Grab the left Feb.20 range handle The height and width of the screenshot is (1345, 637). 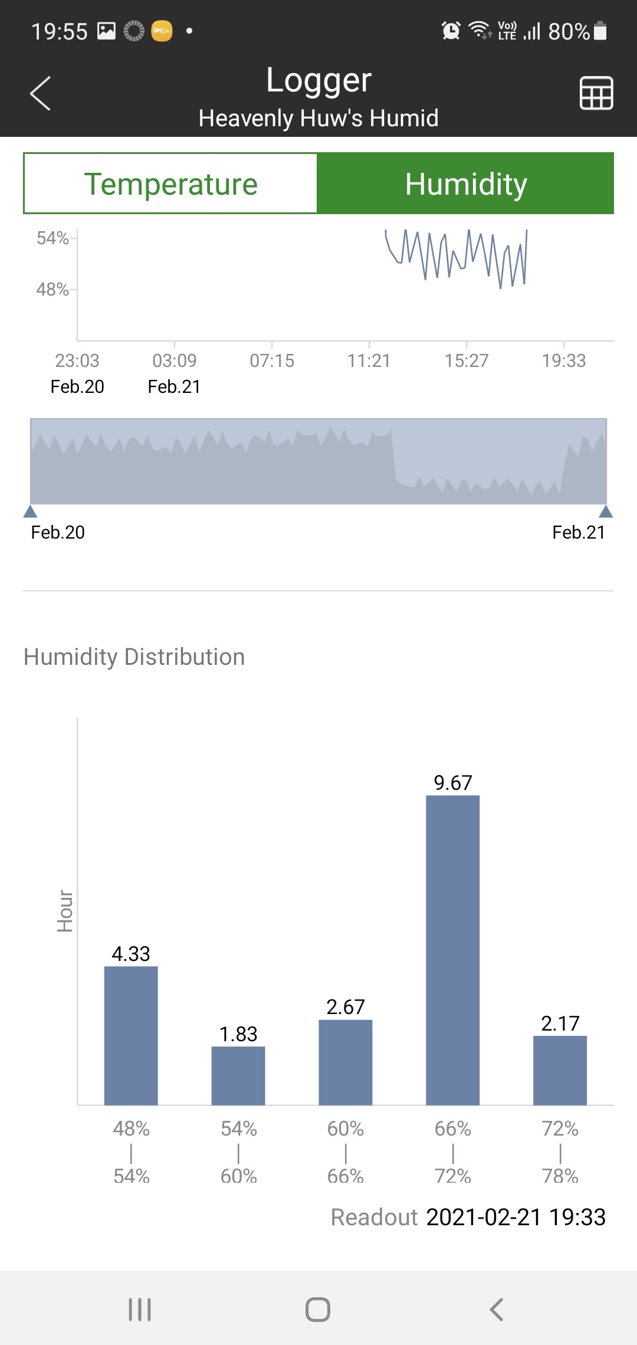point(30,511)
